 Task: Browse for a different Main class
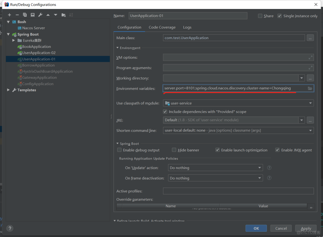click(310, 38)
